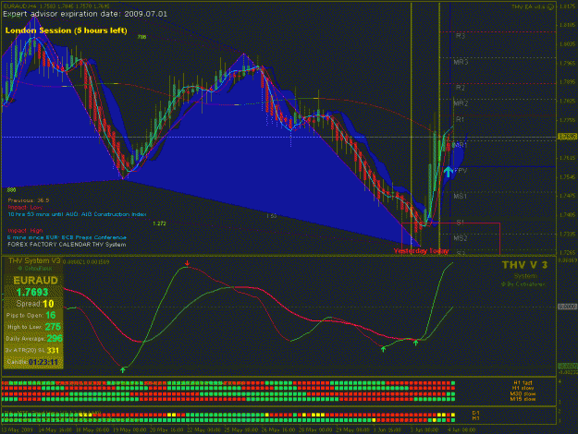Click green up arrow at oscillator's deepest trough
The image size is (578, 434).
click(x=123, y=369)
